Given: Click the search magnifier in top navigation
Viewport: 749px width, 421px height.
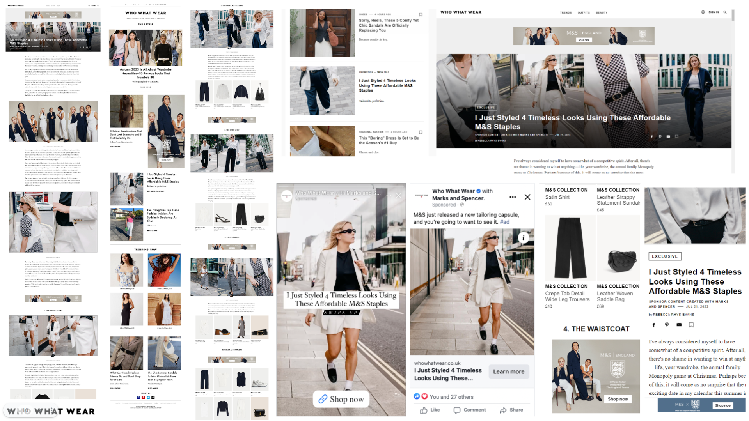Looking at the screenshot, I should tap(725, 12).
